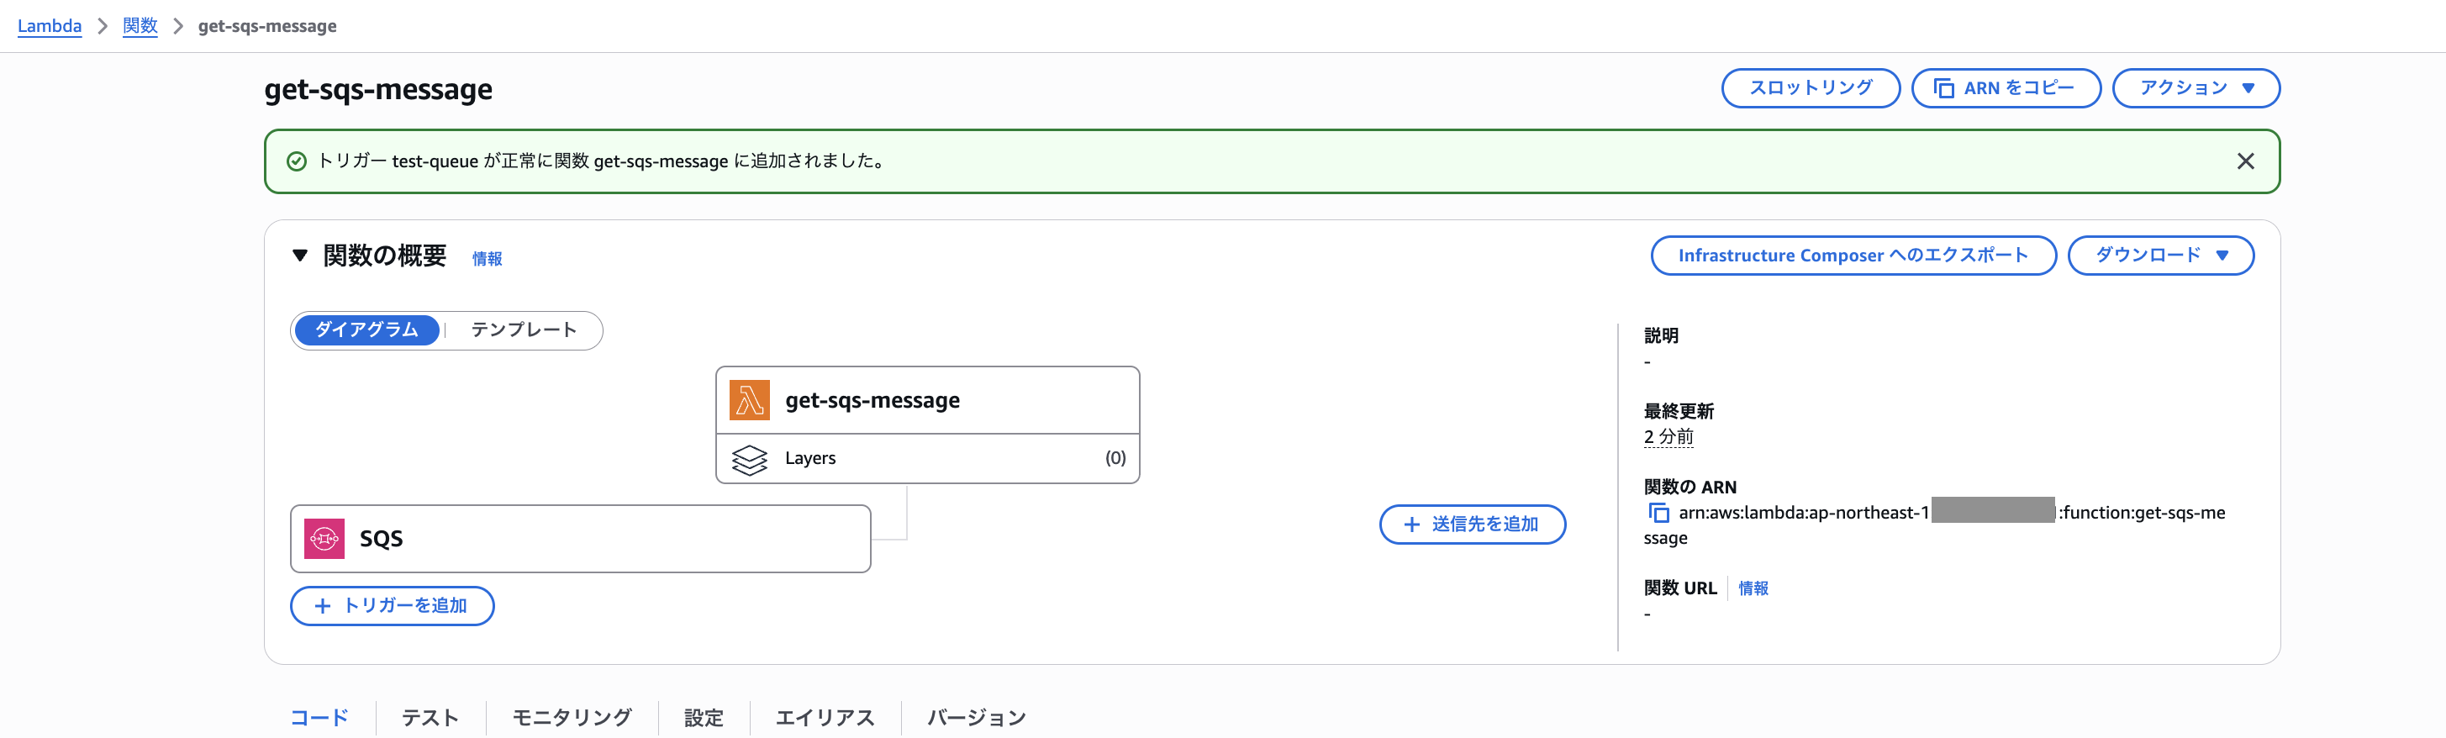The image size is (2446, 738).
Task: Keep ダイアグラム view selected
Action: (x=366, y=330)
